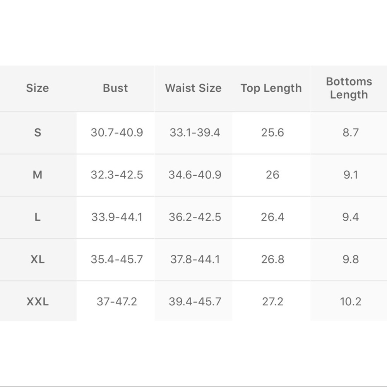Viewport: 387px width, 387px height.
Task: Click the Bottoms Length column header
Action: [349, 88]
